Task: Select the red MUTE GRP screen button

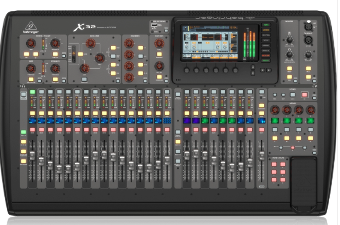Action: [265, 55]
